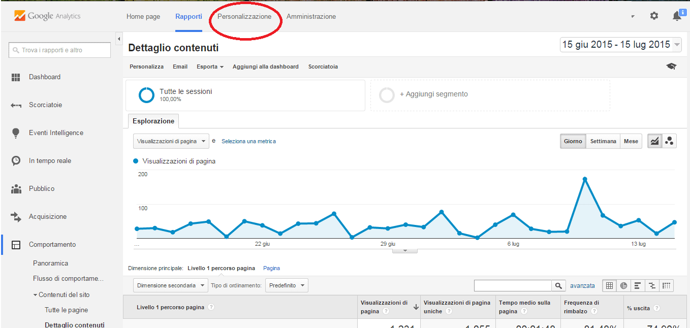690x328 pixels.
Task: Open avanzata filter link
Action: point(582,286)
